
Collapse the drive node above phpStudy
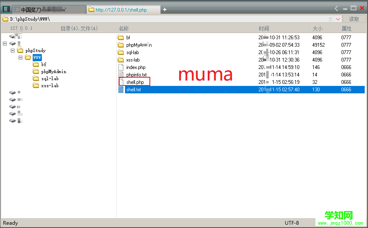pyautogui.click(x=5, y=43)
